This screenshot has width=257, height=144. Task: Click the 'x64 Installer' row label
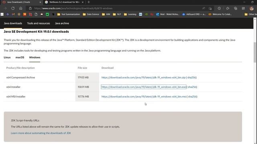[13, 87]
